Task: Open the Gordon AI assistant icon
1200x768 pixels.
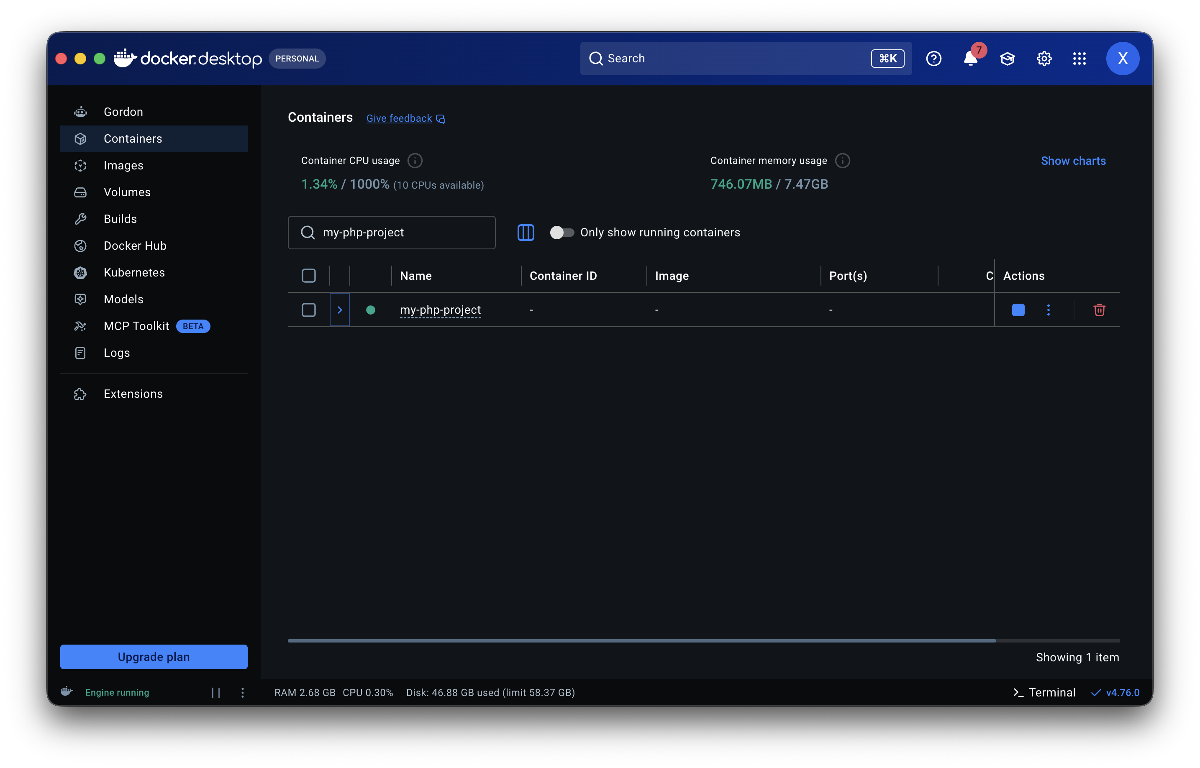Action: click(80, 112)
